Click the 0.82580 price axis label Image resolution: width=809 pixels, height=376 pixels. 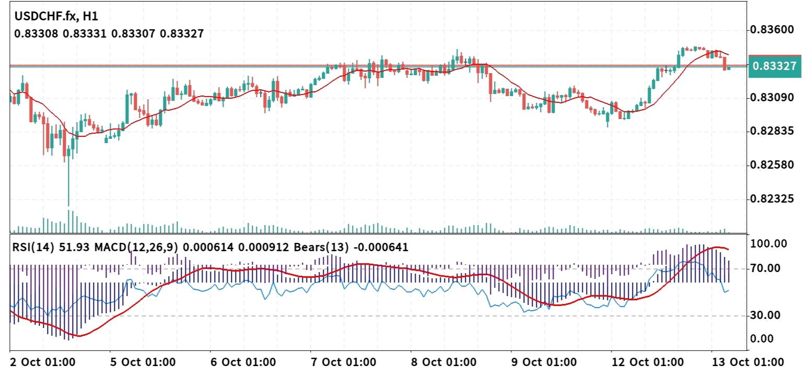point(772,165)
